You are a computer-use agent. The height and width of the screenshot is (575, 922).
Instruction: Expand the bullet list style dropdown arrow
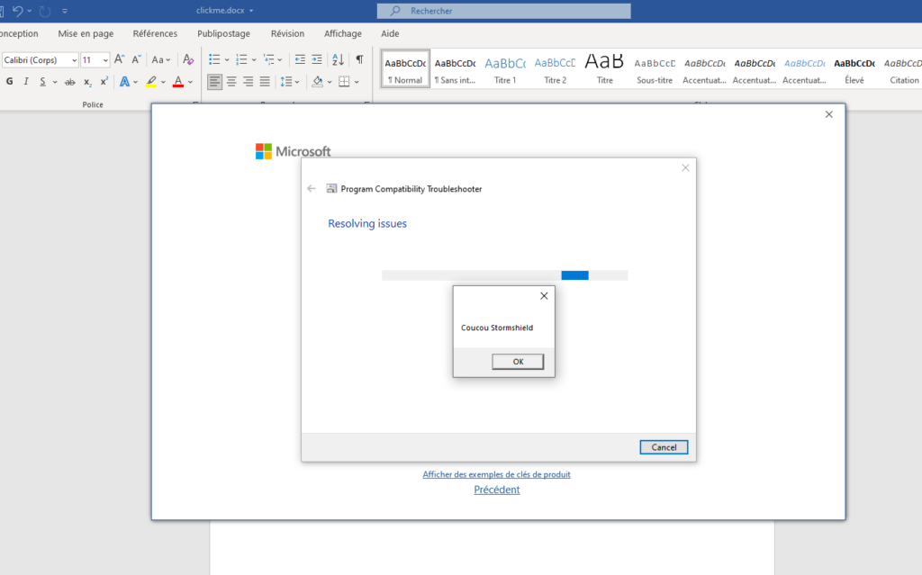click(227, 60)
